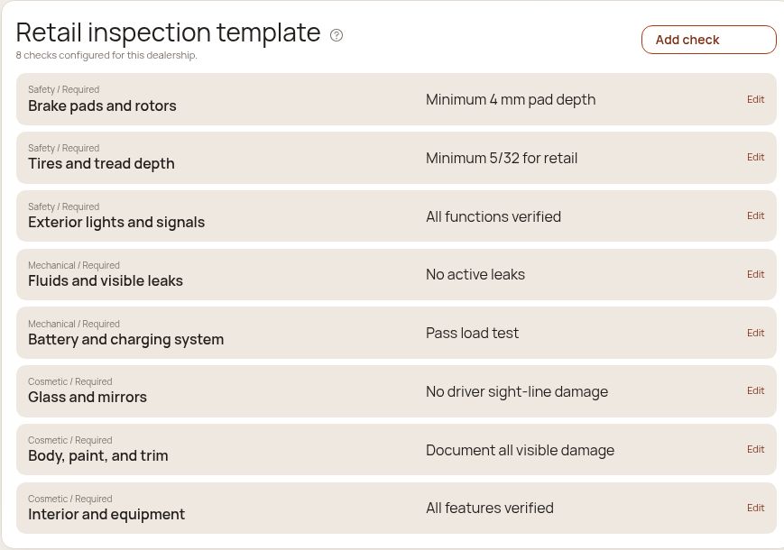Click the Exterior lights and signals title
The height and width of the screenshot is (550, 784).
point(116,223)
